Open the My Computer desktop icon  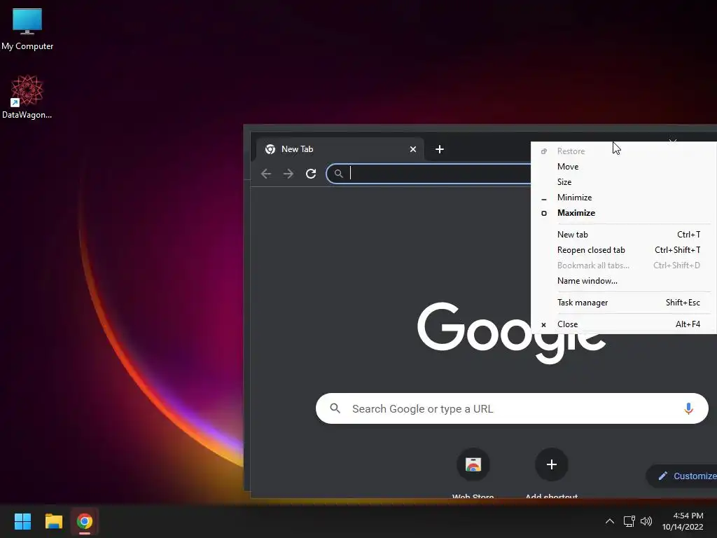(27, 29)
